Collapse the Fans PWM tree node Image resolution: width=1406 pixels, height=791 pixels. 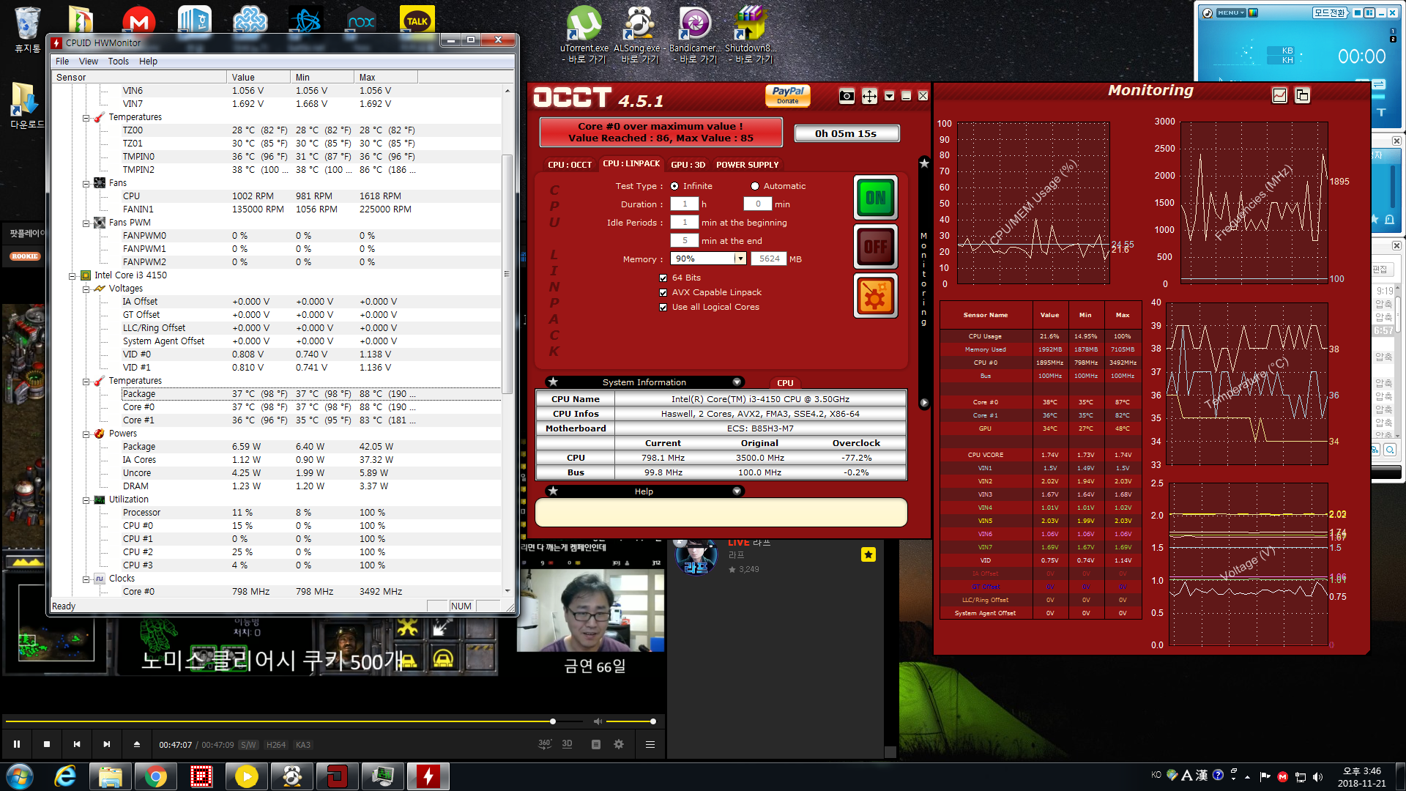[86, 223]
